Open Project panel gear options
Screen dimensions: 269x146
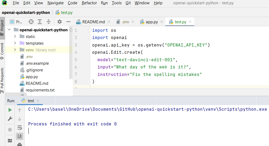point(60,22)
